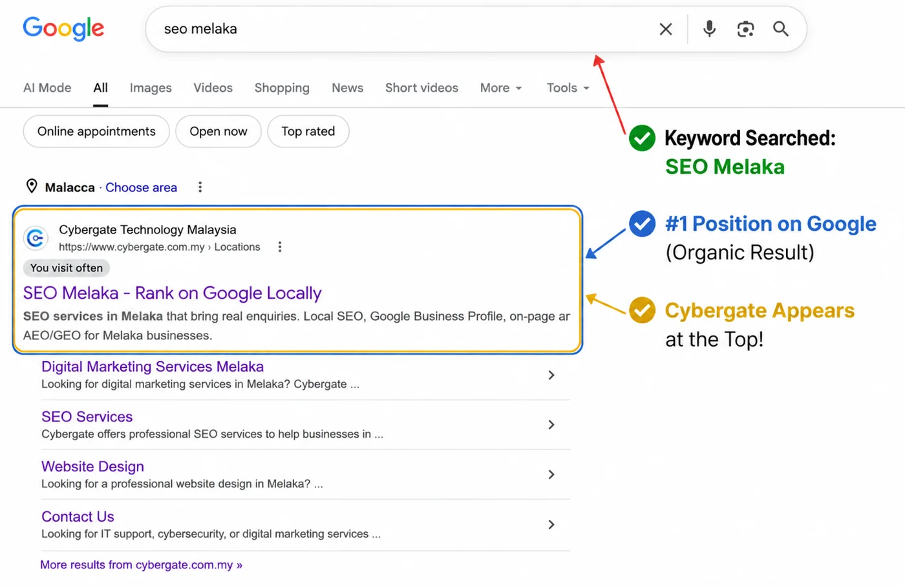Screen dimensions: 905x587
Task: Open three-dot menu beside cybergate.com.my URL
Action: tap(279, 247)
